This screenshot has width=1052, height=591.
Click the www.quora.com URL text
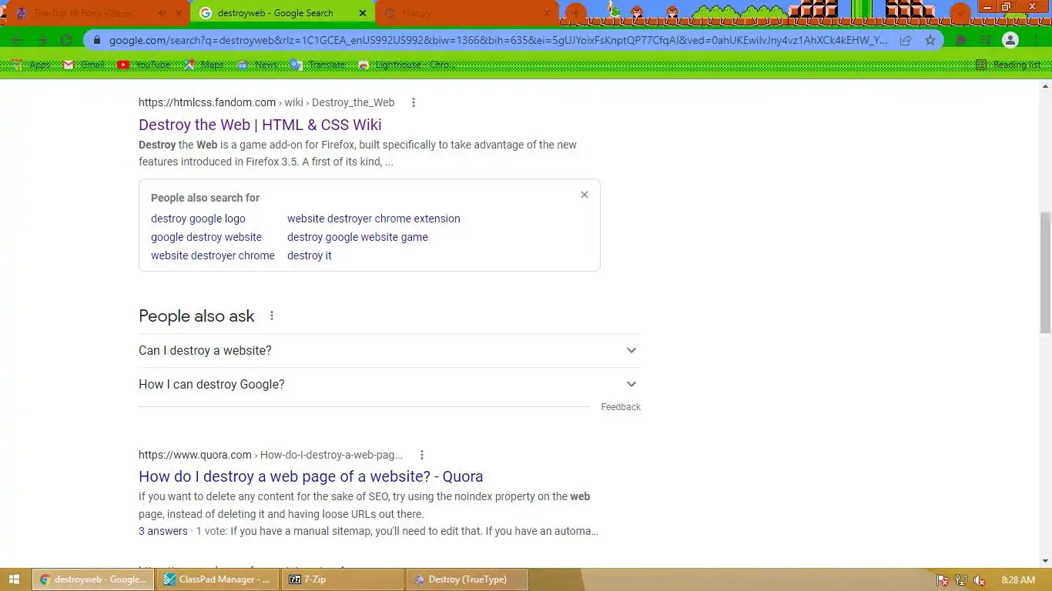(x=195, y=455)
